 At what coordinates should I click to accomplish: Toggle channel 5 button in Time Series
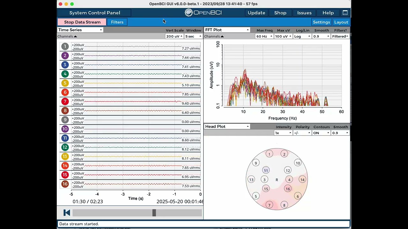pos(65,83)
